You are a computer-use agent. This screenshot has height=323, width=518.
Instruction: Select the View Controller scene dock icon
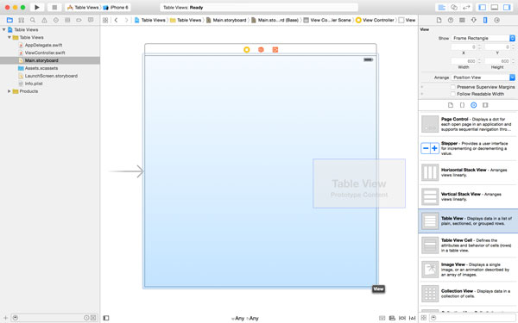[x=246, y=50]
